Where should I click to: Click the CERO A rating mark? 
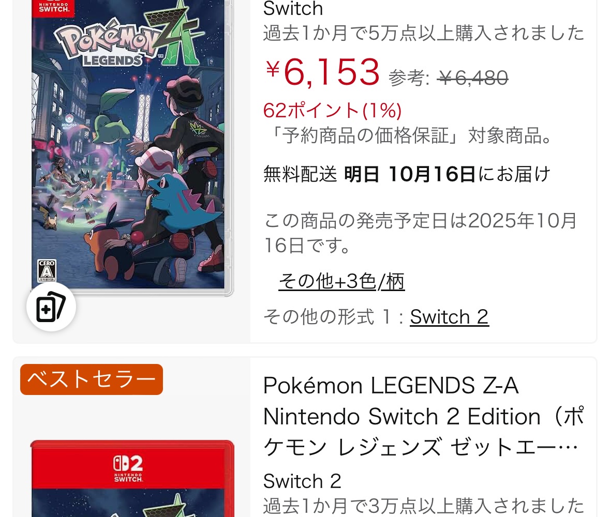coord(47,270)
